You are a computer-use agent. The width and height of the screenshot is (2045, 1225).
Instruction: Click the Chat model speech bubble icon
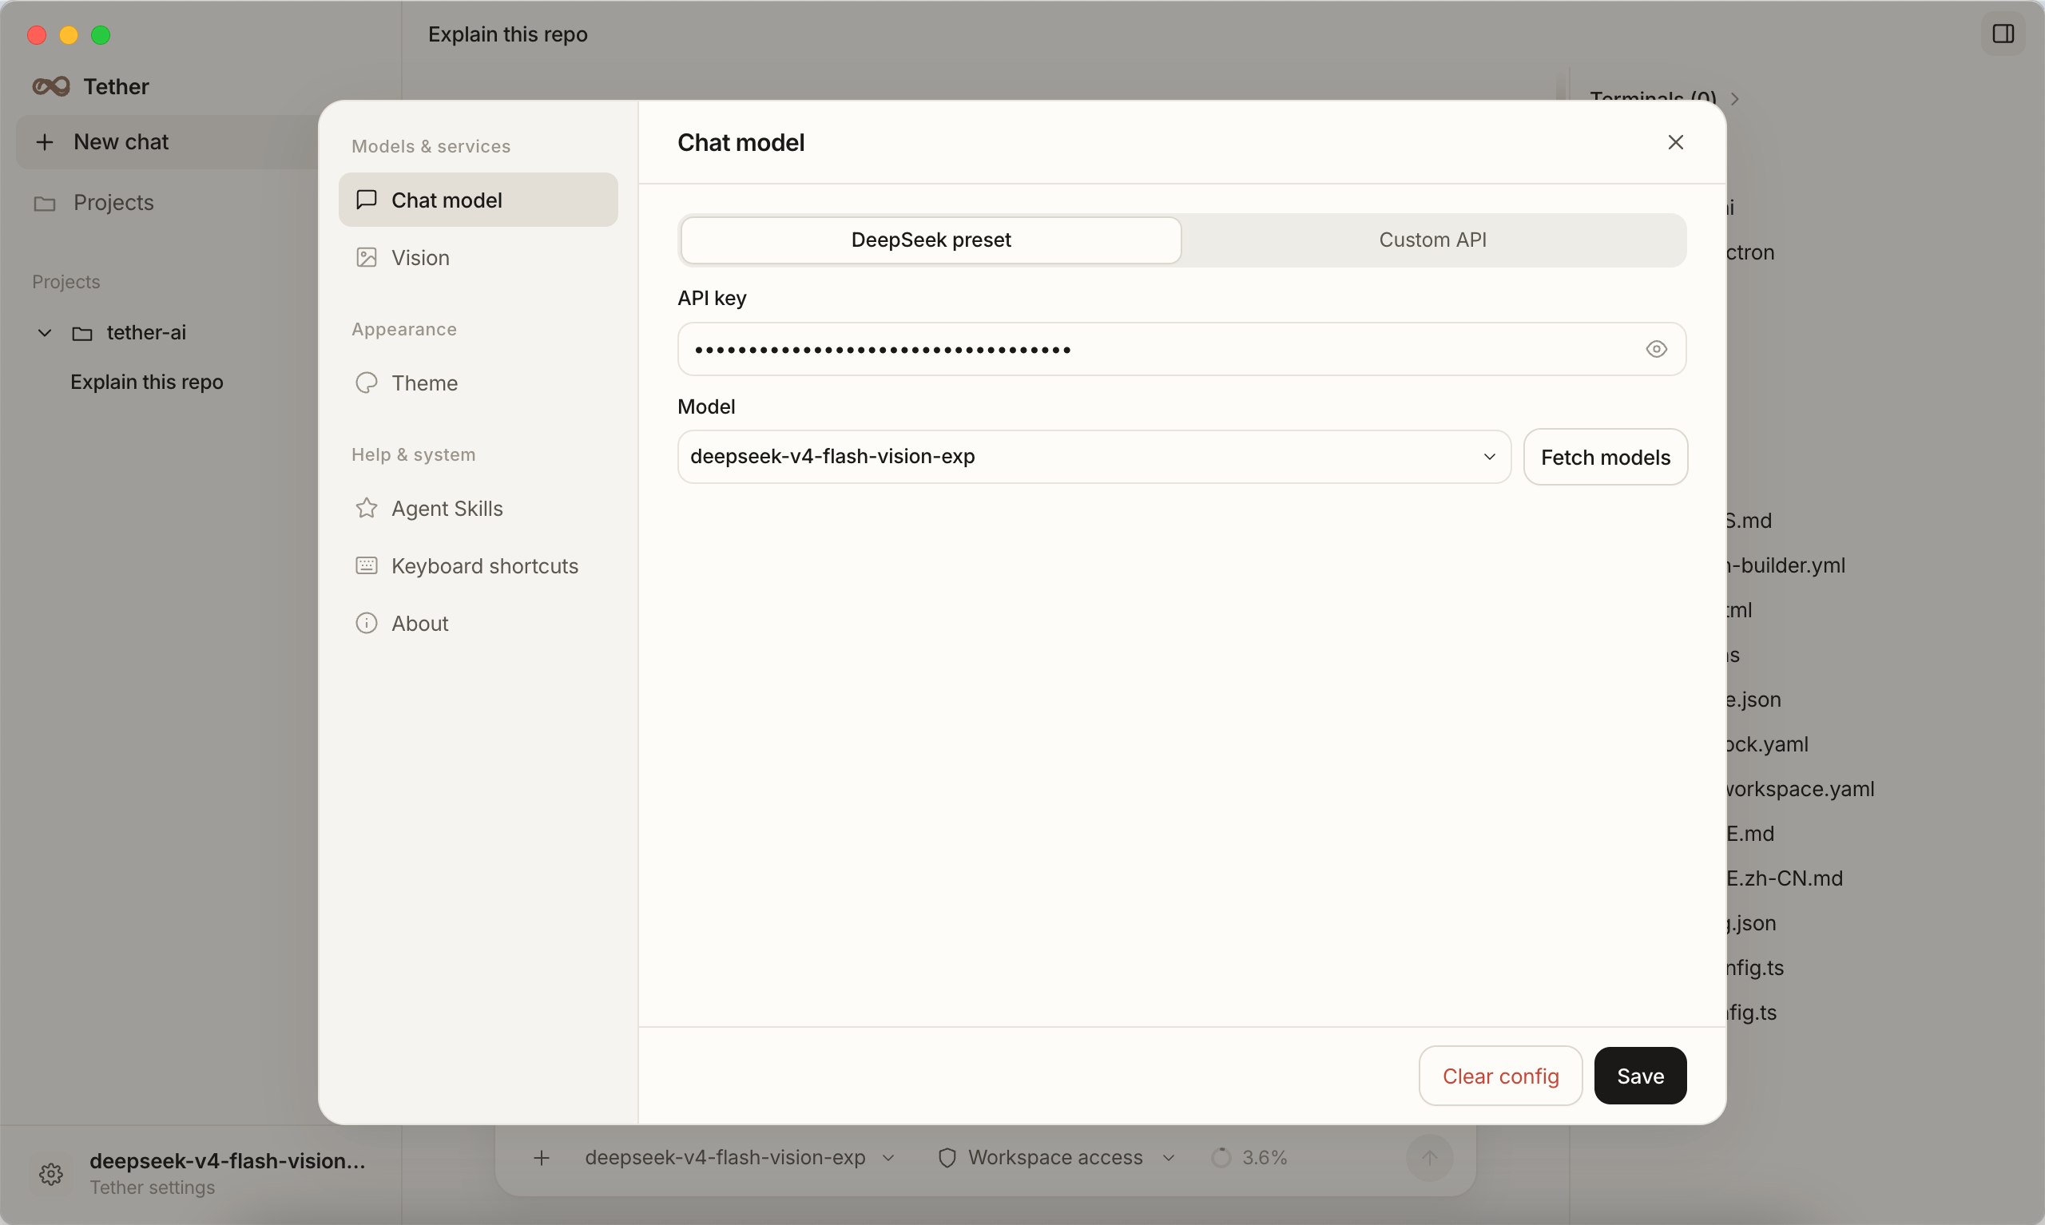(367, 200)
